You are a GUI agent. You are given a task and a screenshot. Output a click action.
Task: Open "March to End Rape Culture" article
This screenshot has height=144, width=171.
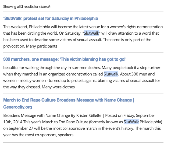pyautogui.click(x=68, y=100)
